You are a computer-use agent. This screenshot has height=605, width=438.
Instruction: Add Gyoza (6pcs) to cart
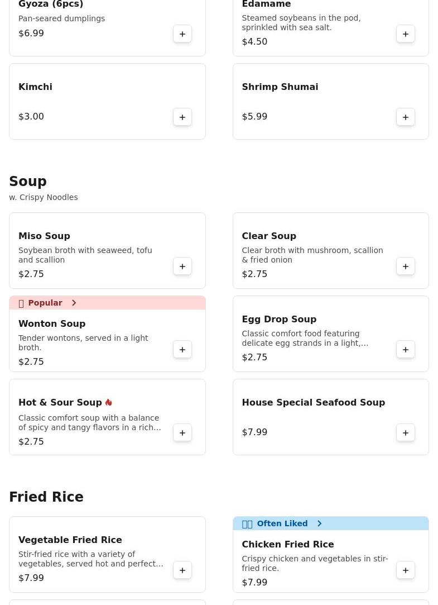point(182,34)
